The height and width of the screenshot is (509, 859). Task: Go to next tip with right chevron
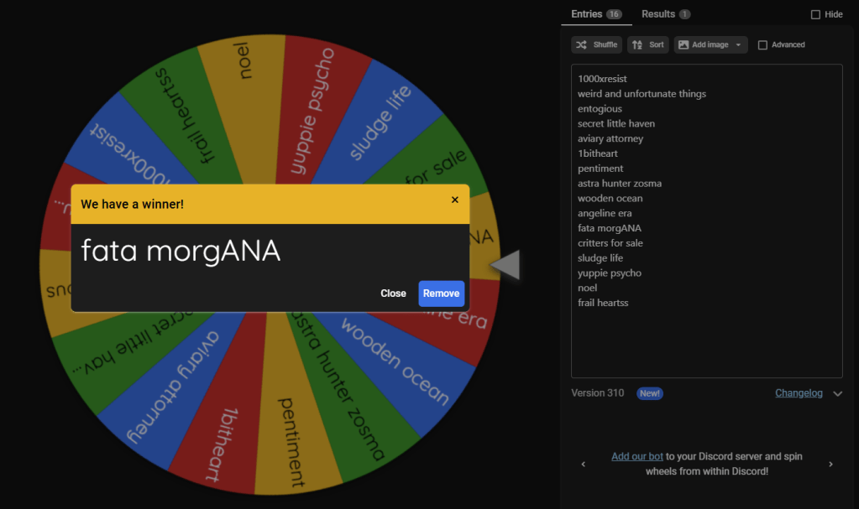click(x=830, y=464)
